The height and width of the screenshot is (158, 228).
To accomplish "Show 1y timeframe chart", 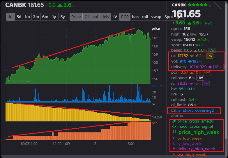I will click(54, 17).
